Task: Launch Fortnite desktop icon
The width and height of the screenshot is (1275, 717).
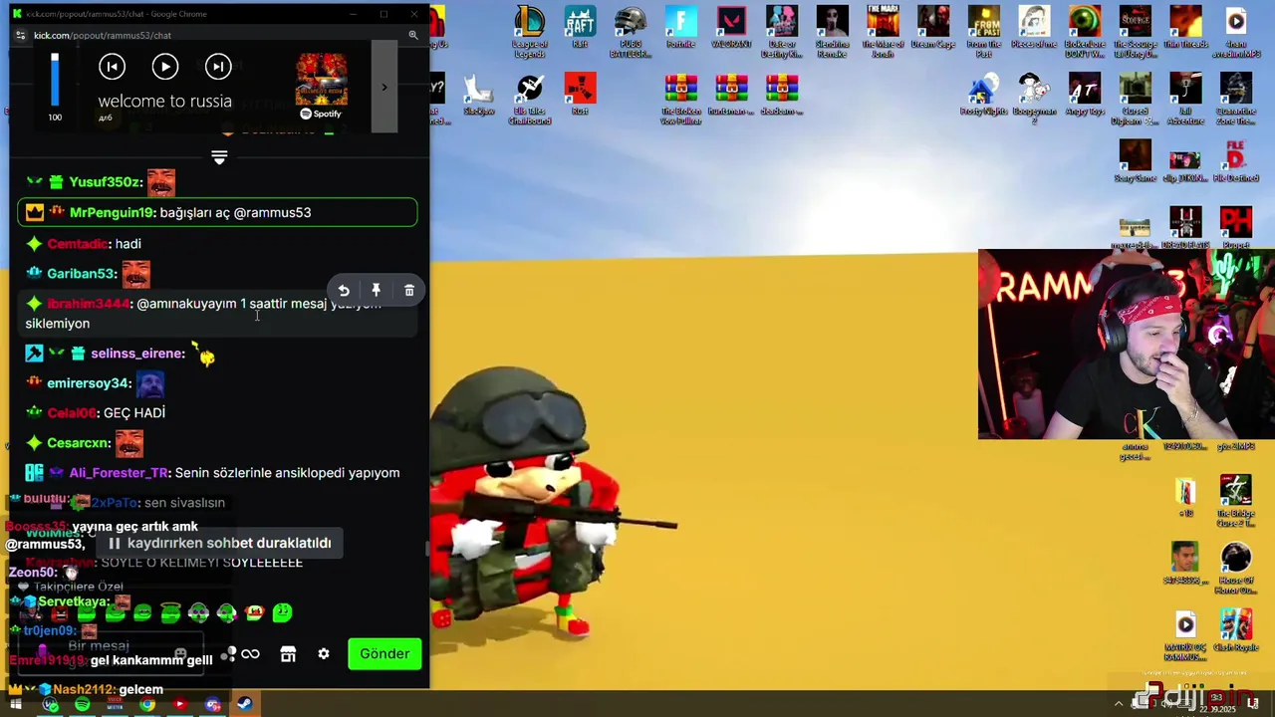Action: coord(680,27)
